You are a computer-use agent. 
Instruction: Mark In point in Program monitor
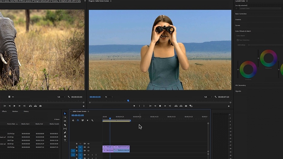coord(139,106)
